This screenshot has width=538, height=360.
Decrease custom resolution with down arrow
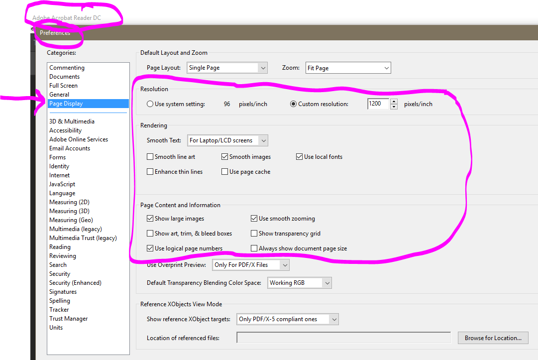(x=394, y=107)
